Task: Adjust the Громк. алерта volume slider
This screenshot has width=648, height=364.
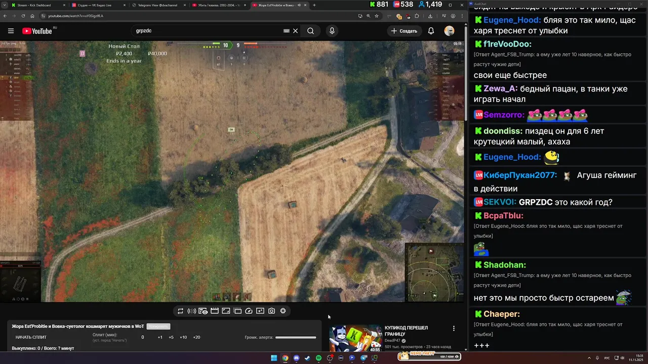Action: tap(296, 337)
